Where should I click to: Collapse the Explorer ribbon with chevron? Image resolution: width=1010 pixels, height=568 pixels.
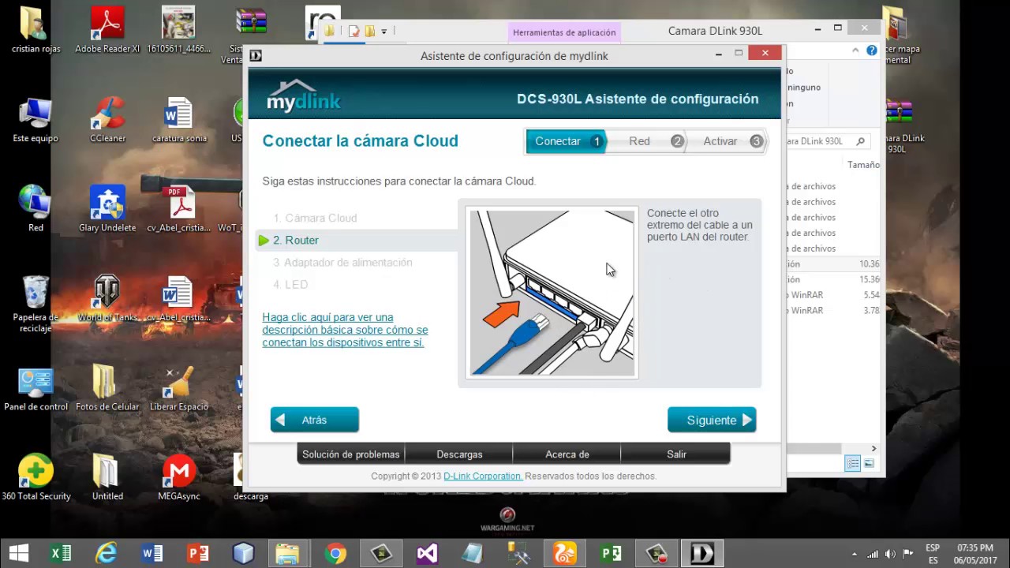click(855, 50)
